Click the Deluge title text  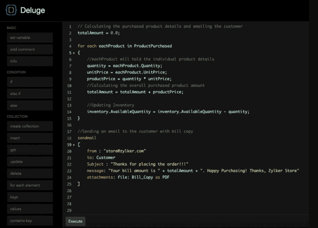[x=33, y=10]
